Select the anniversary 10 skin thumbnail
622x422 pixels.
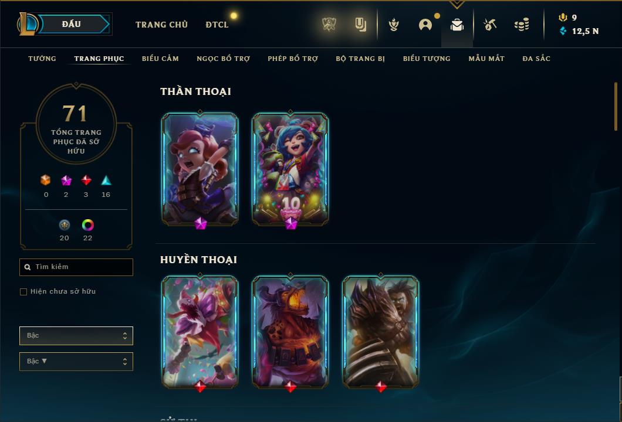click(x=290, y=169)
